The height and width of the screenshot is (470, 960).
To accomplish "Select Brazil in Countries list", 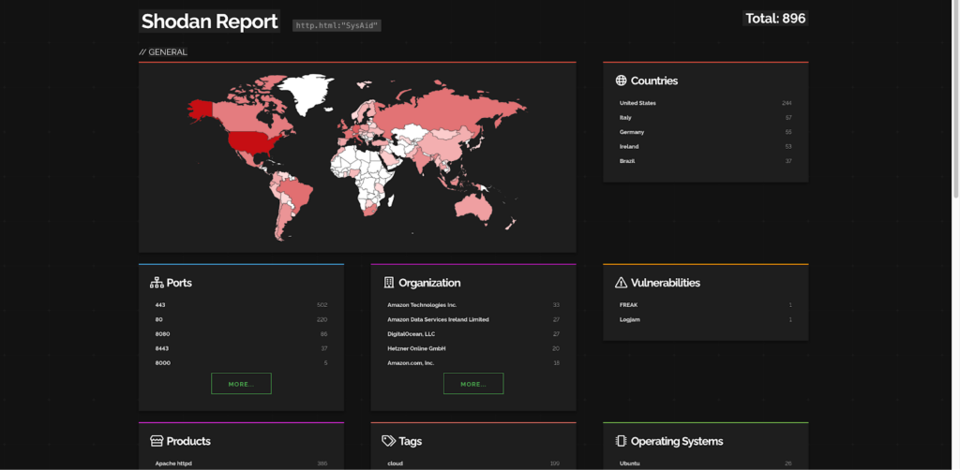I will (x=627, y=161).
